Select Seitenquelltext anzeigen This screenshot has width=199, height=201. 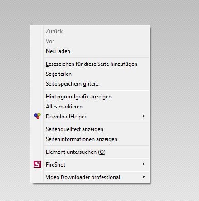tap(90, 129)
